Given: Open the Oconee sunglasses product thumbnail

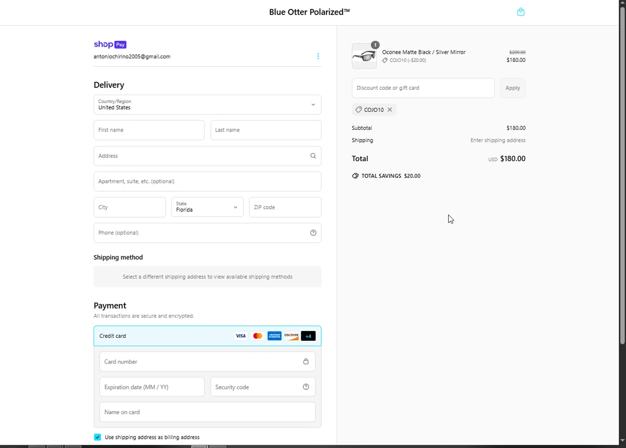Looking at the screenshot, I should click(364, 56).
